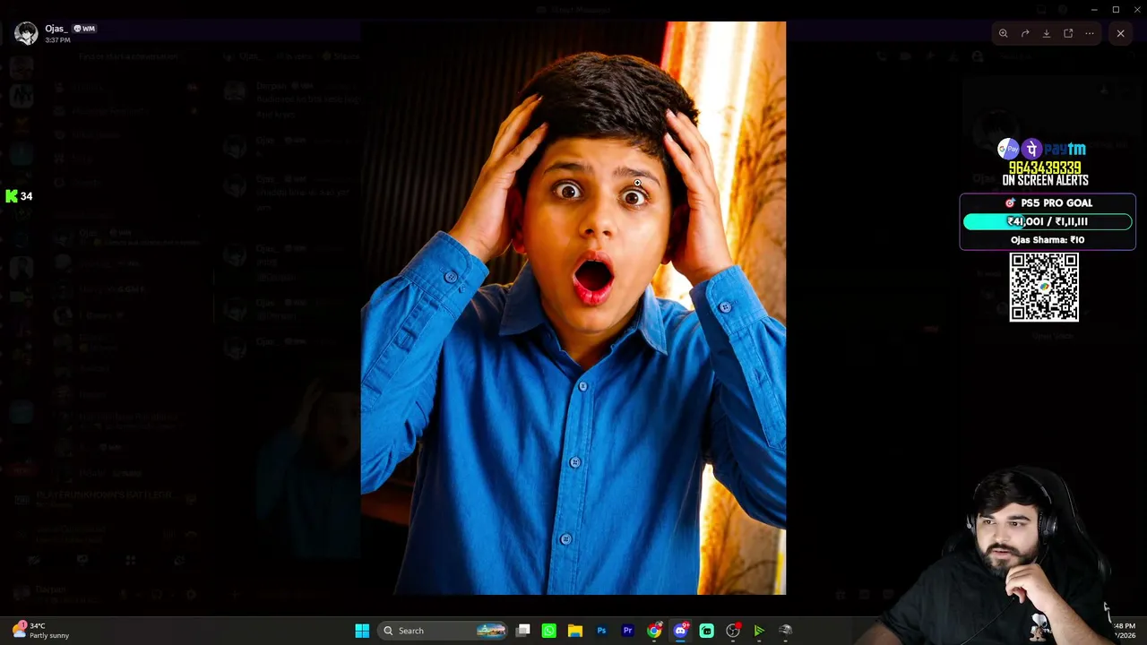Click the Discord taskbar icon
The height and width of the screenshot is (645, 1147).
tap(680, 631)
